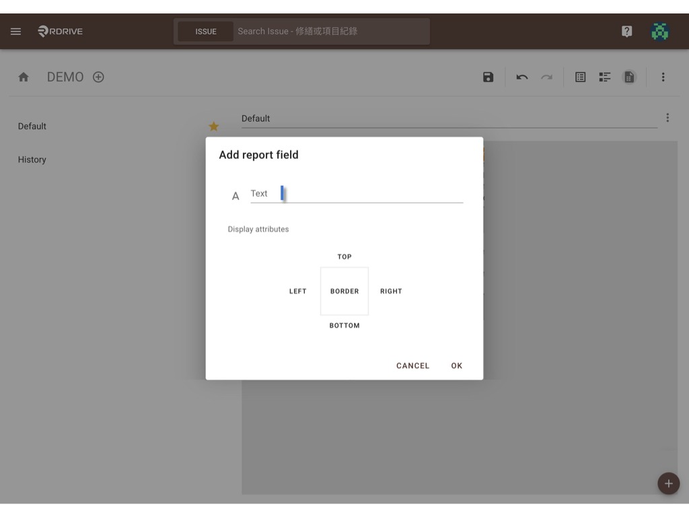Open the hamburger navigation menu
This screenshot has width=689, height=517.
16,31
